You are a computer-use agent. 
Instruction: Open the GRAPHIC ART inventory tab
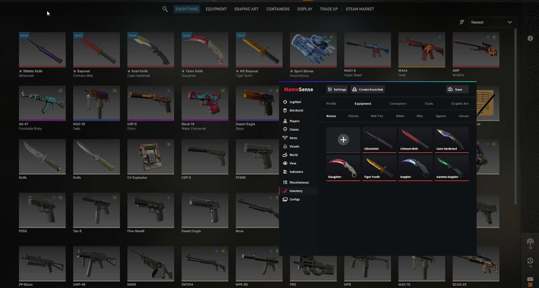click(x=246, y=9)
